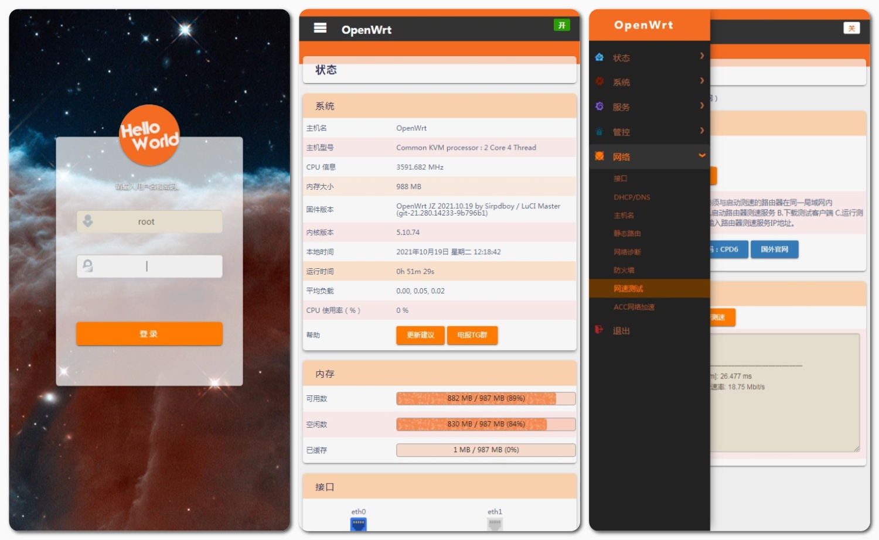The height and width of the screenshot is (540, 879).
Task: Click the user avatar icon beside root
Action: pos(88,221)
